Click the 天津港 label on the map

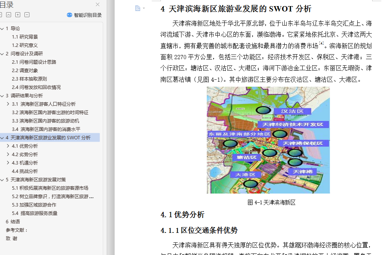pyautogui.click(x=303, y=171)
